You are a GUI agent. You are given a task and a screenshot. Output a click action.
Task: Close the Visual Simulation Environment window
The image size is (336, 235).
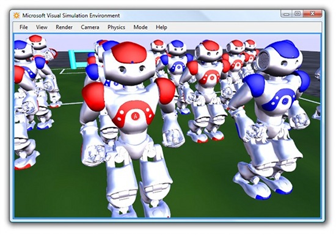312,14
